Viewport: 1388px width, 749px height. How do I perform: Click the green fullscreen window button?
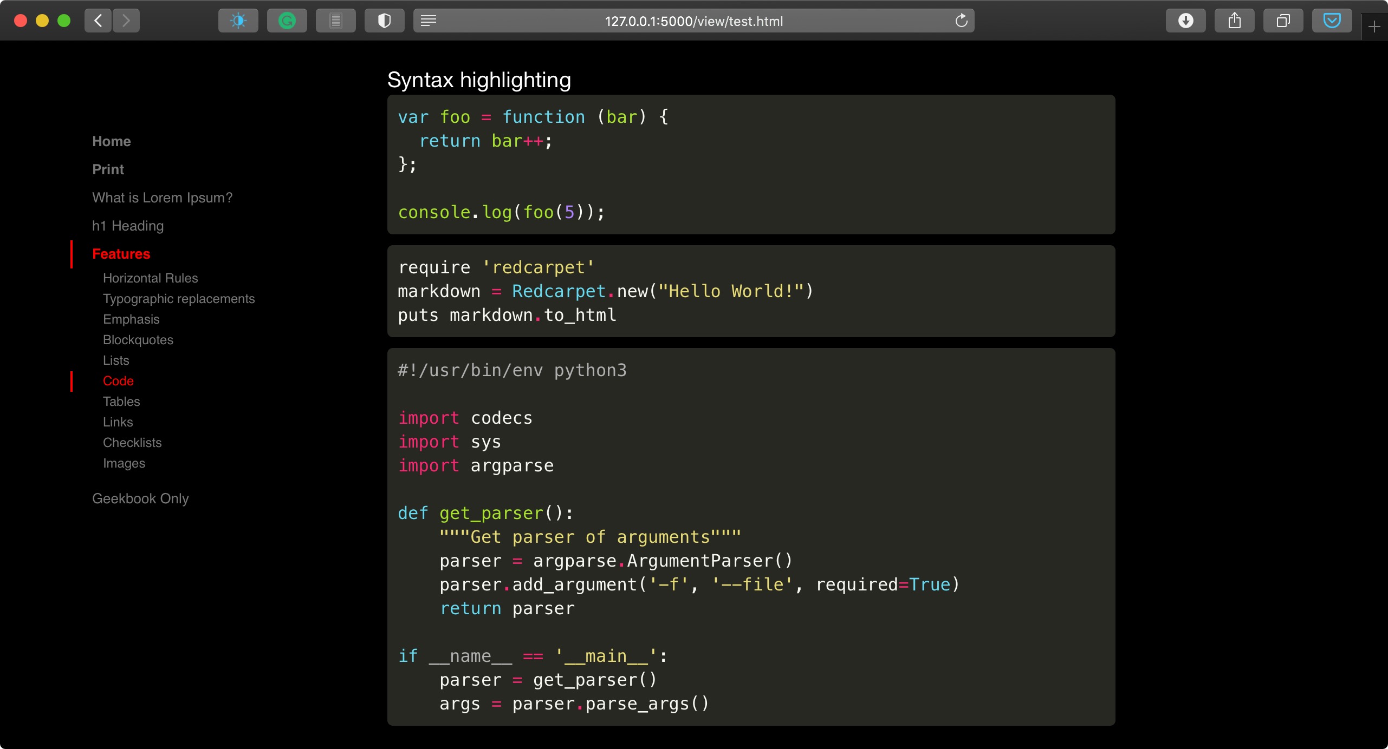pos(64,21)
